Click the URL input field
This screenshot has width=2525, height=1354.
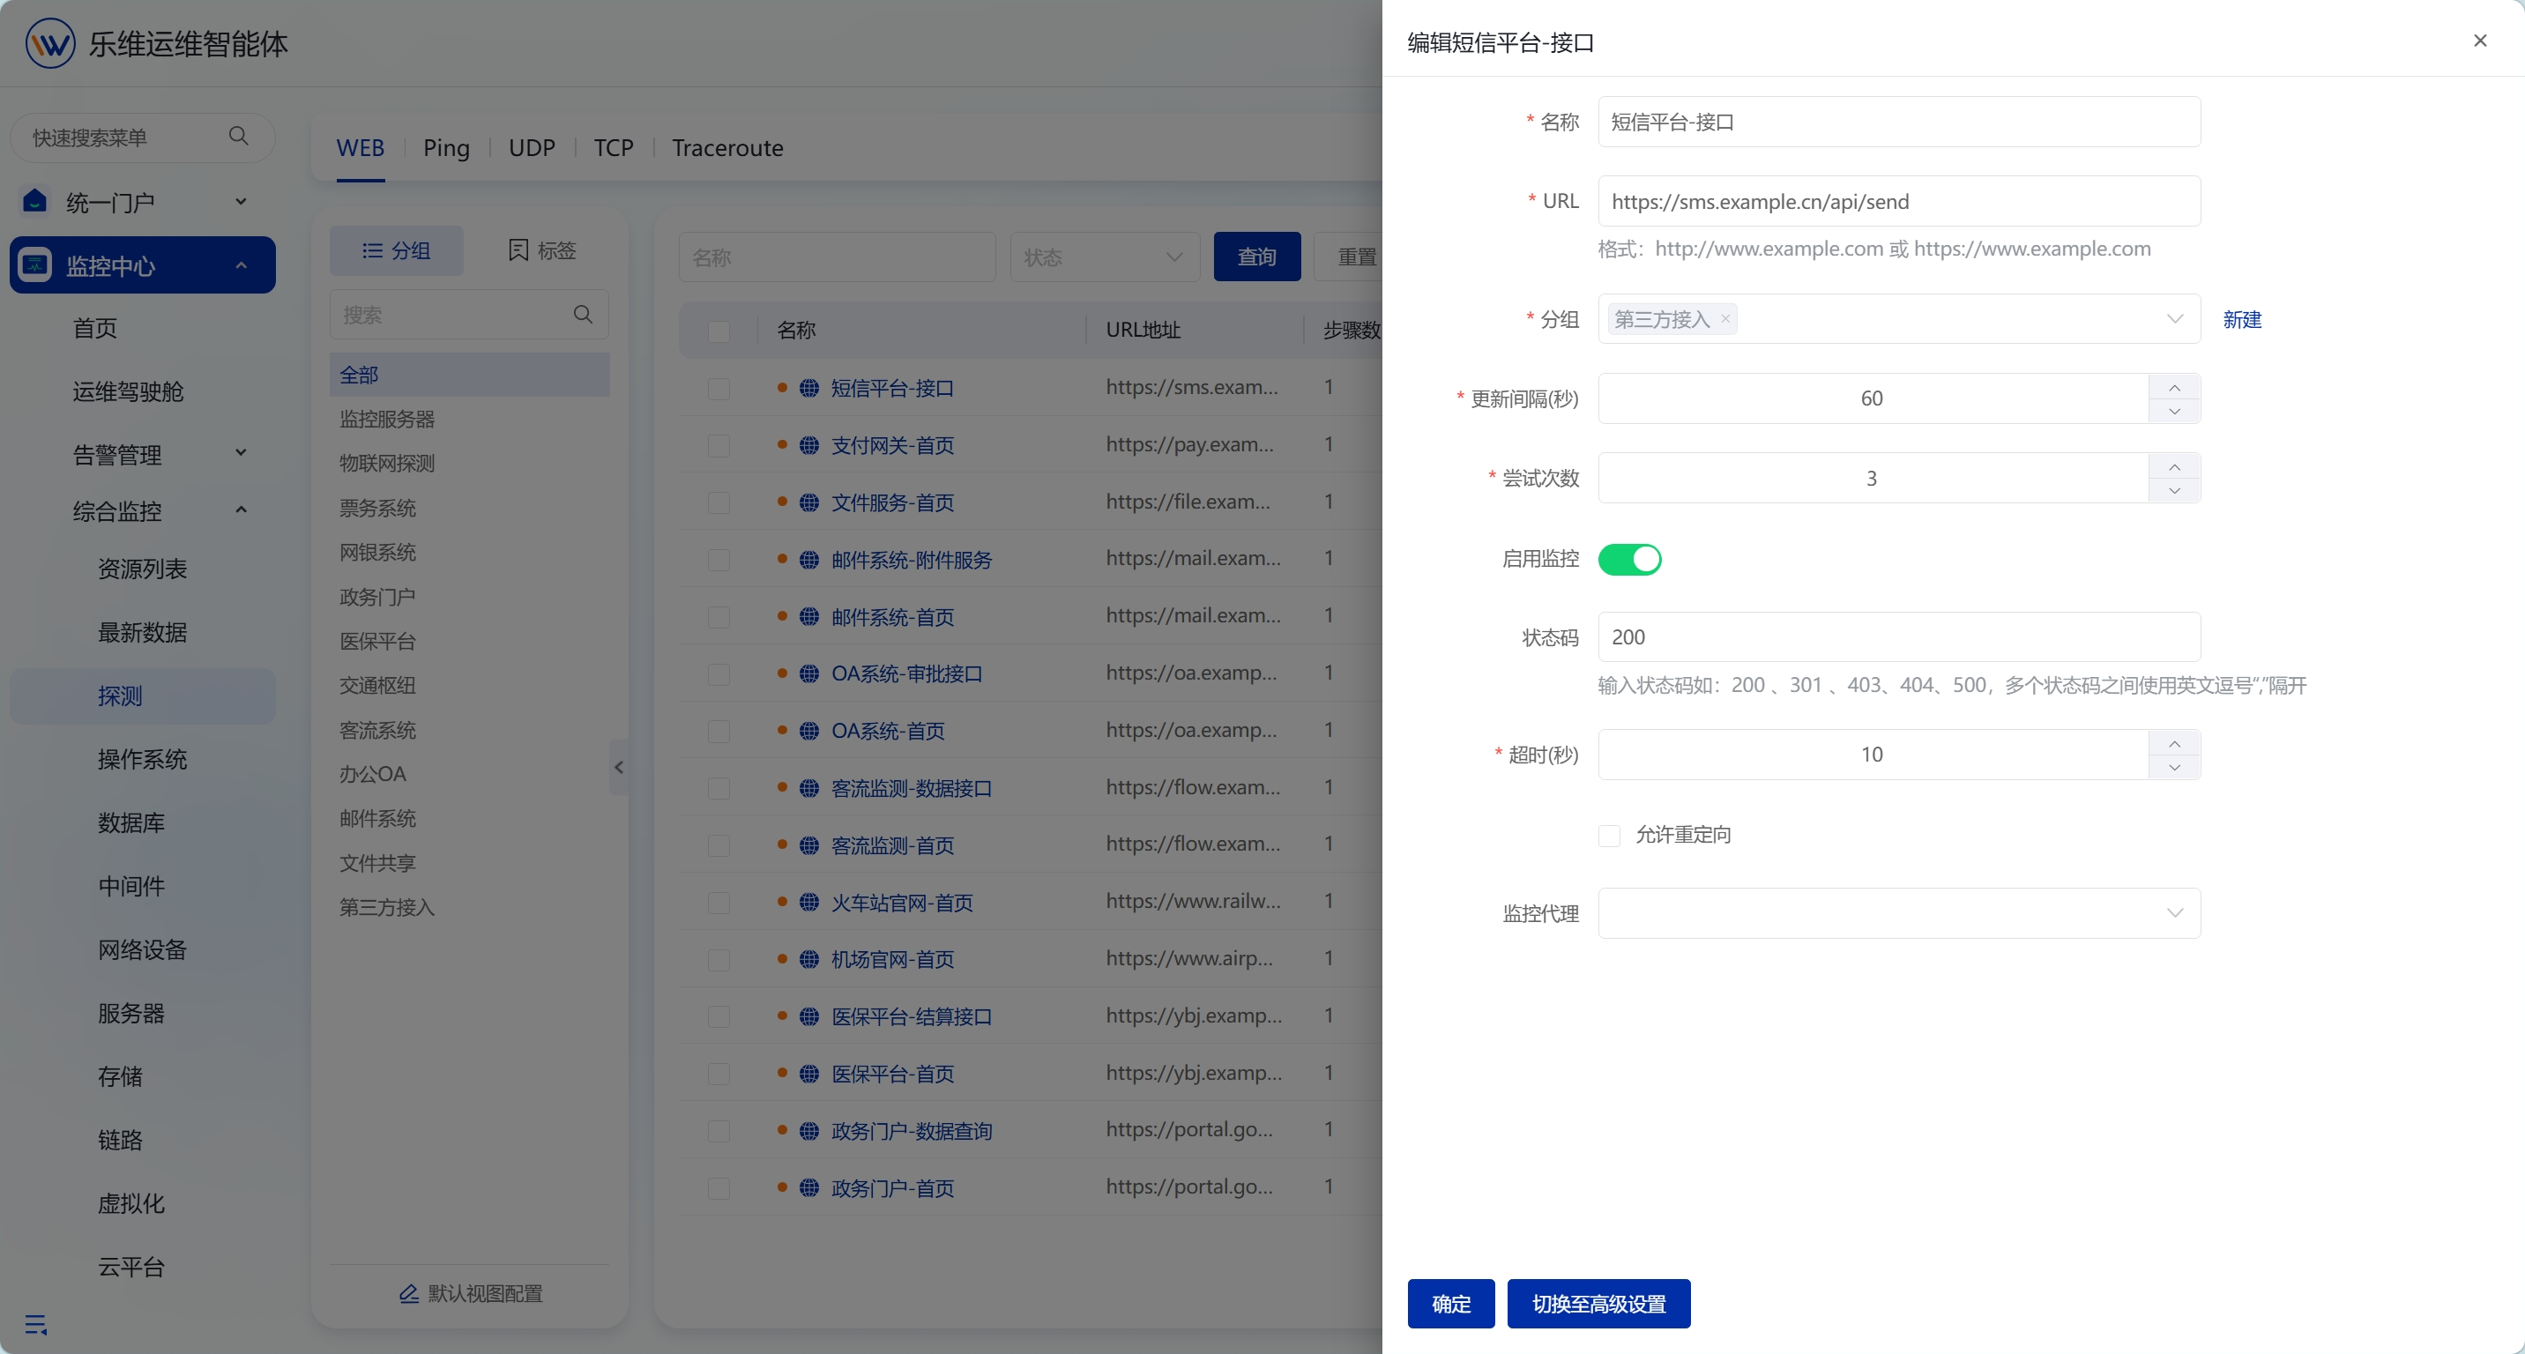(x=1899, y=201)
